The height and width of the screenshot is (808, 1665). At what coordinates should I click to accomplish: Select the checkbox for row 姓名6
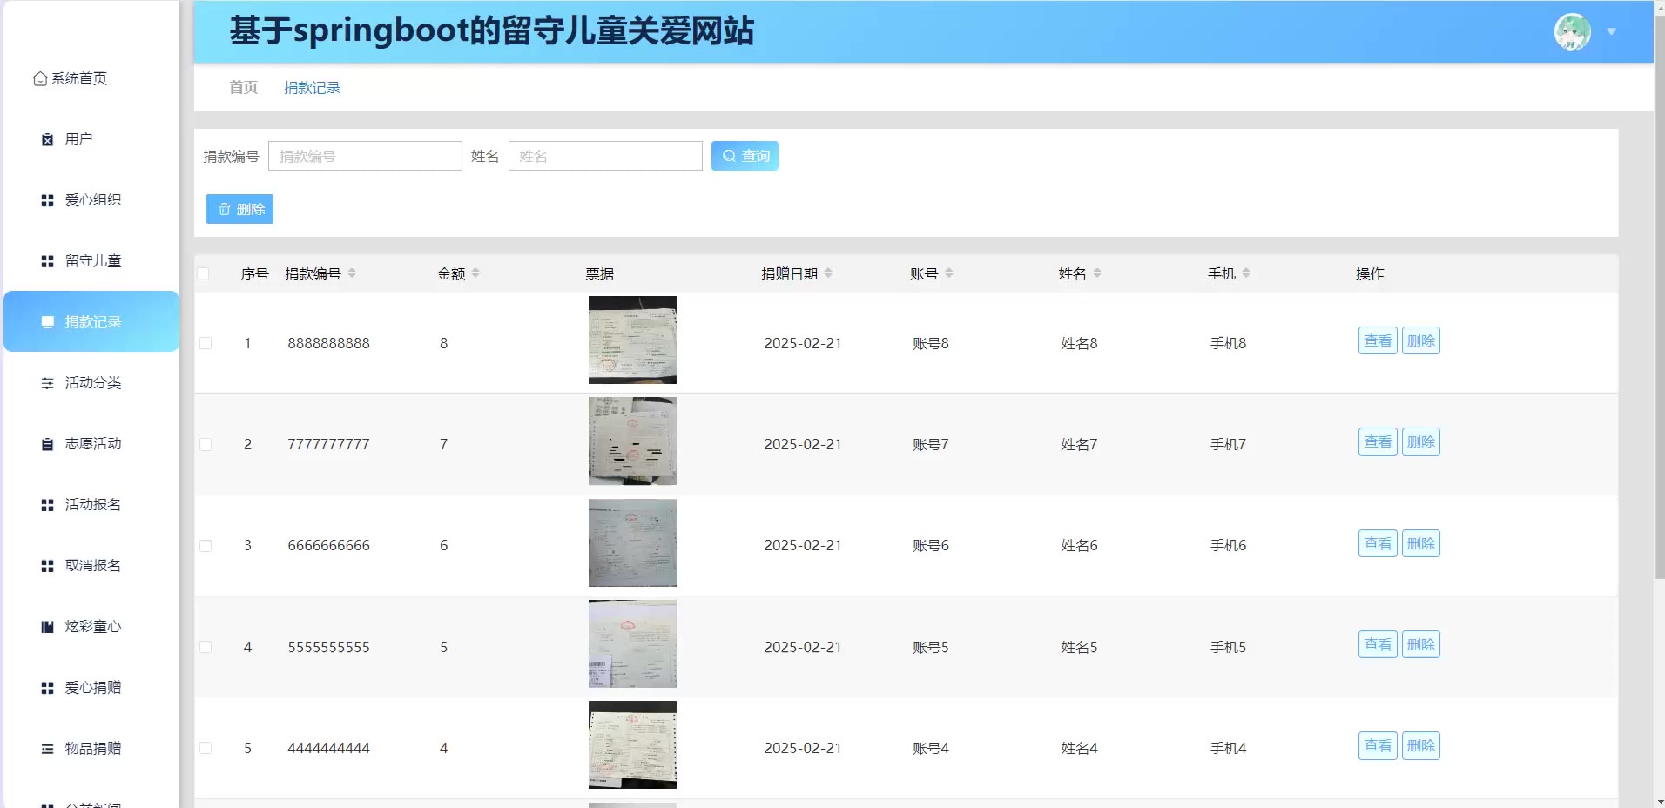coord(206,546)
